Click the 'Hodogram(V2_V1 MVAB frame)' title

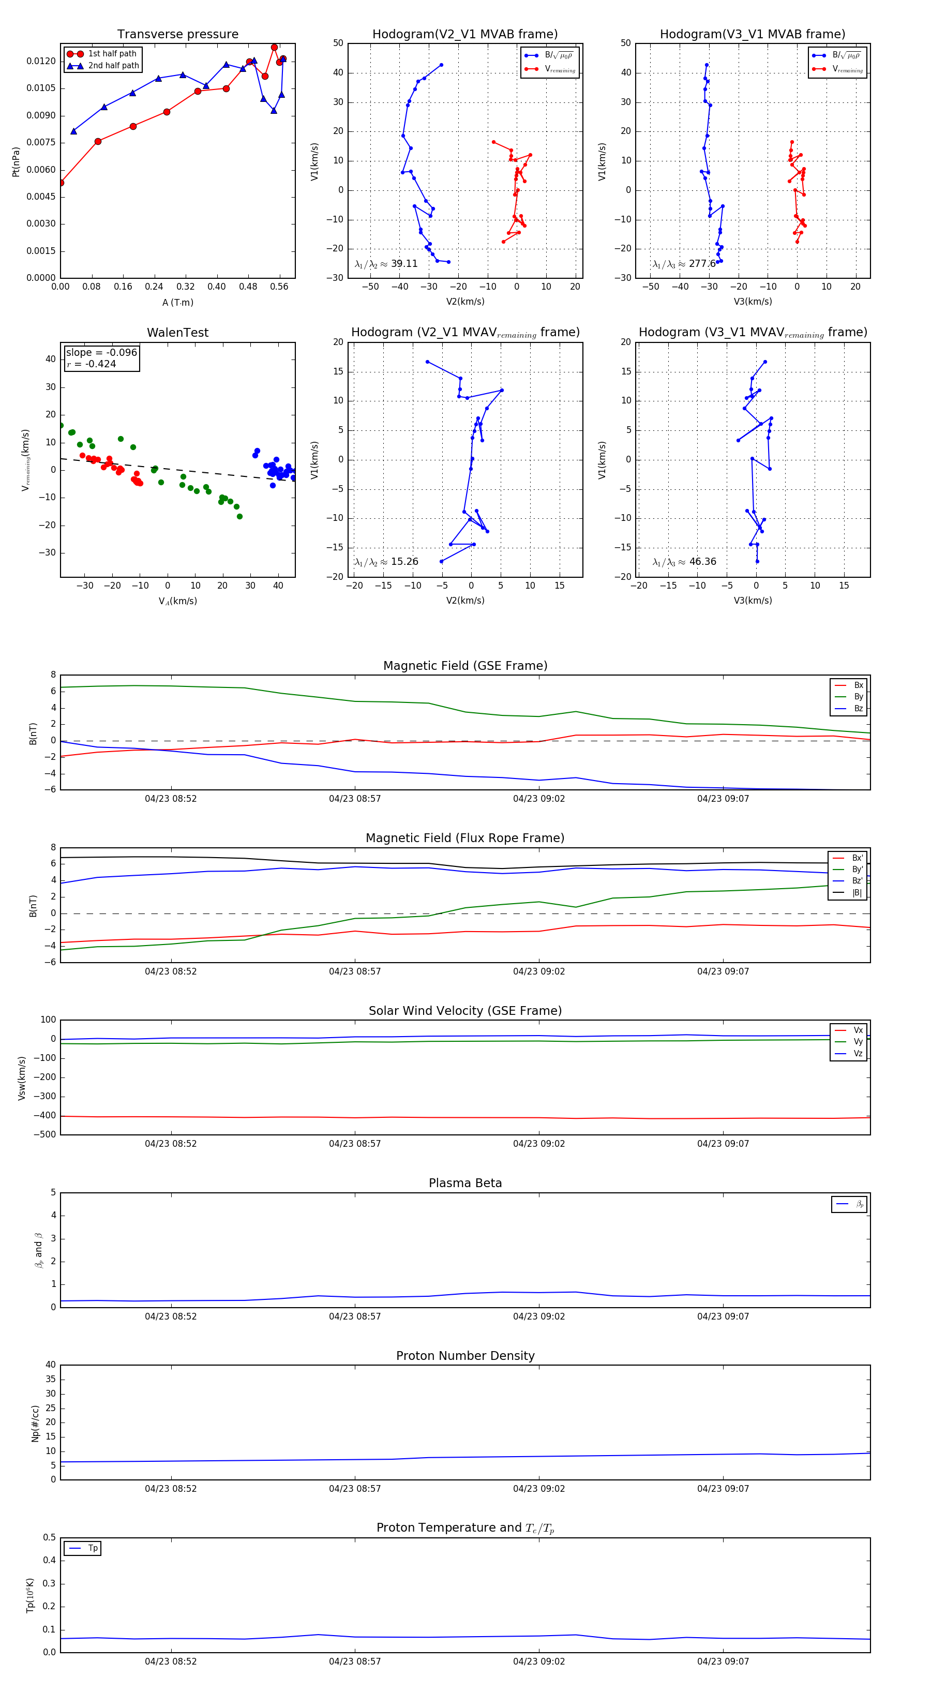point(465,35)
